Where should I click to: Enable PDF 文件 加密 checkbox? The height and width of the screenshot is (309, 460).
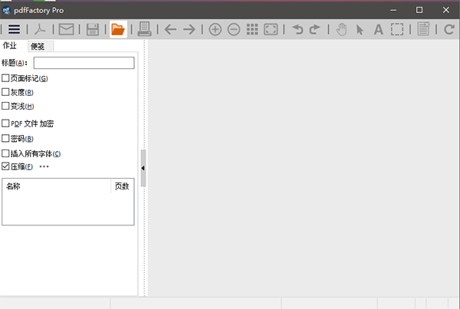tap(5, 123)
